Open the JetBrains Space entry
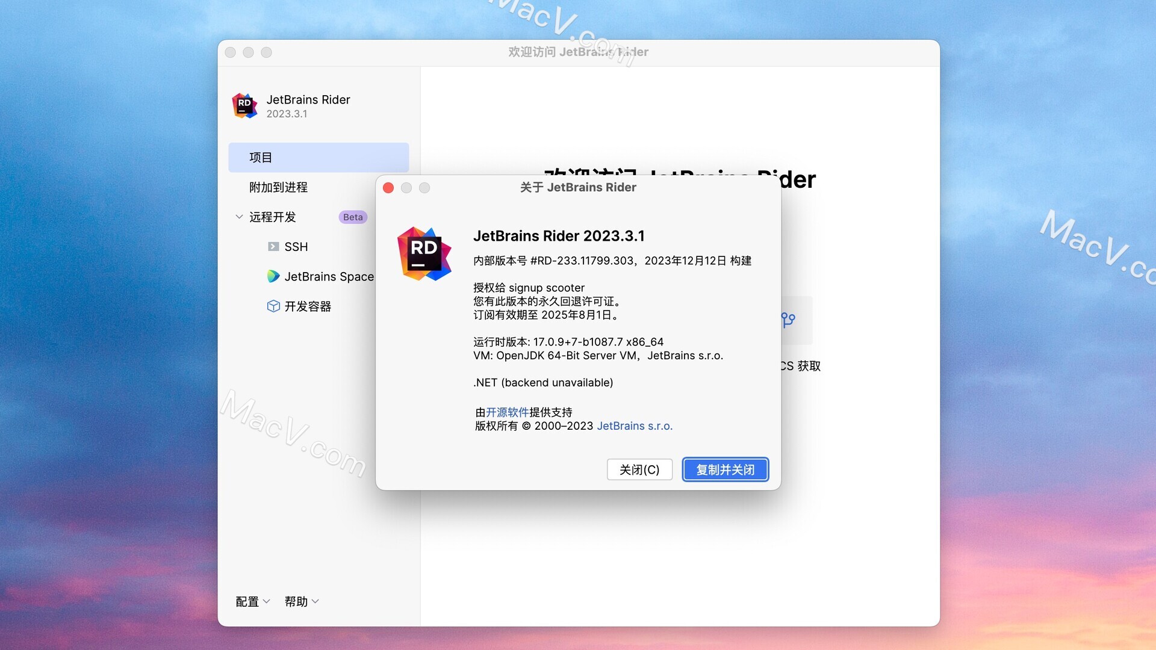 [329, 276]
